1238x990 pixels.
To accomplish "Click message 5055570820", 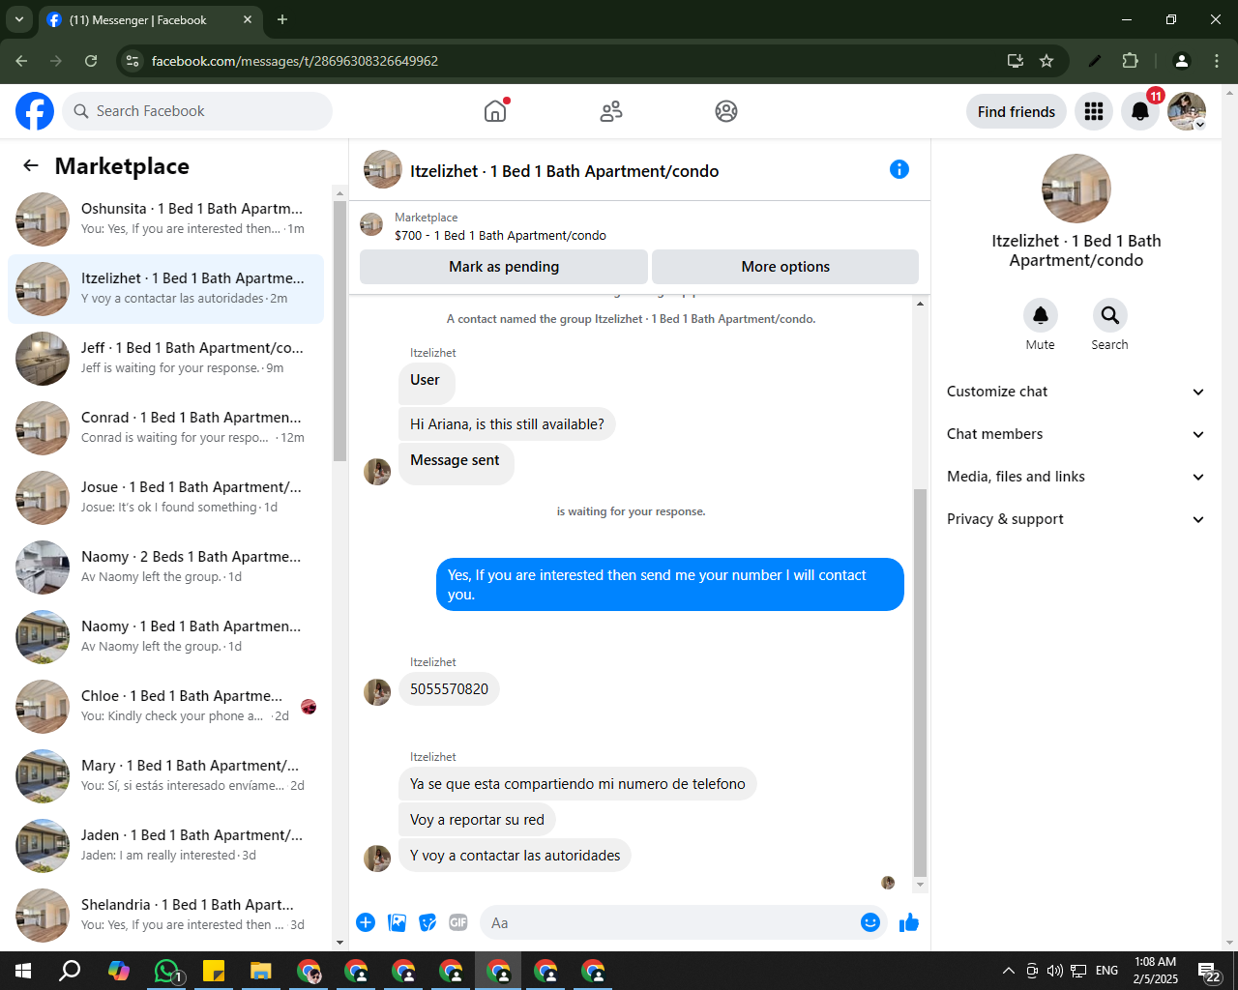I will [449, 689].
